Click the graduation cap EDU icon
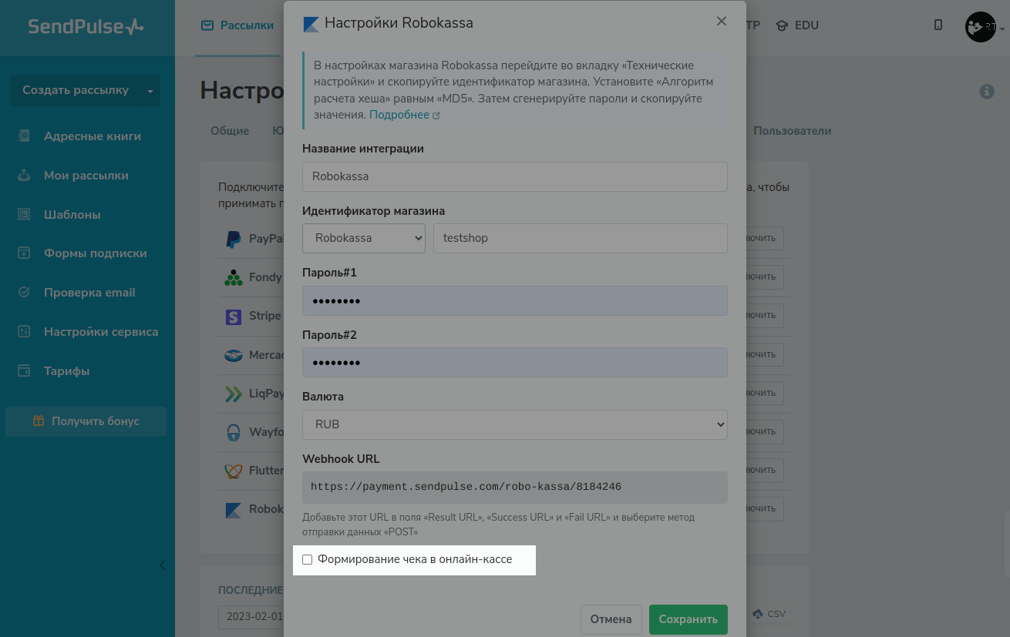The image size is (1010, 637). tap(782, 25)
